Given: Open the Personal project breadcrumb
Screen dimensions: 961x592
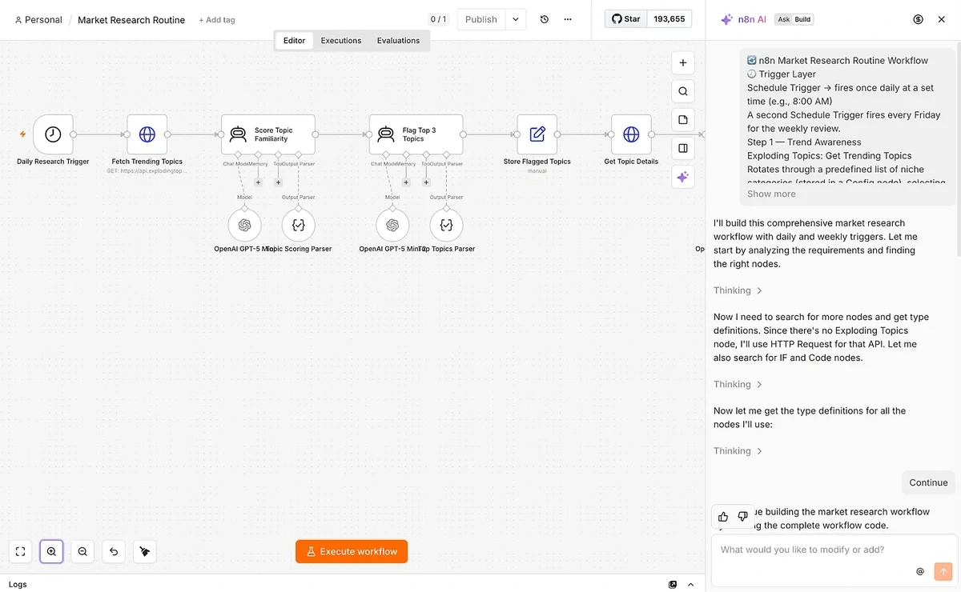Looking at the screenshot, I should 38,20.
